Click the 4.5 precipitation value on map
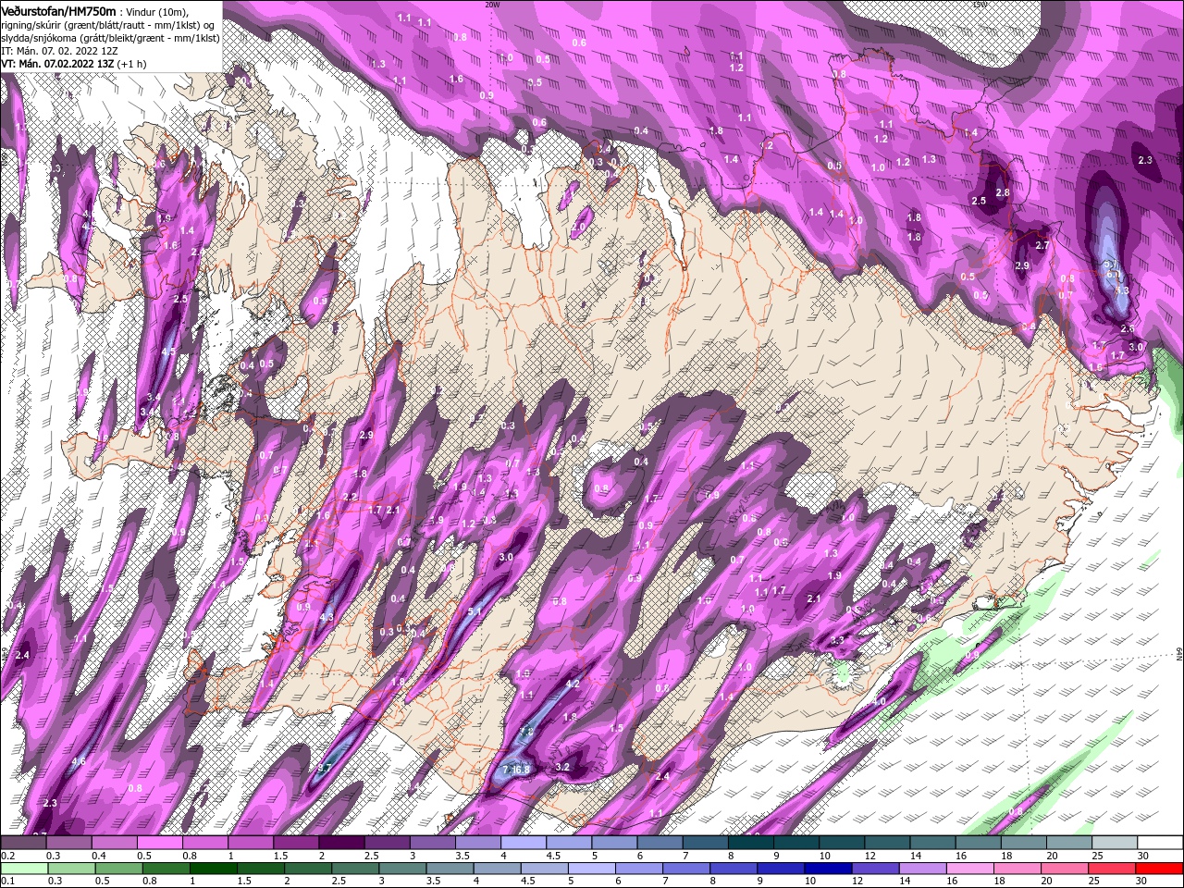This screenshot has height=888, width=1184. pos(168,352)
